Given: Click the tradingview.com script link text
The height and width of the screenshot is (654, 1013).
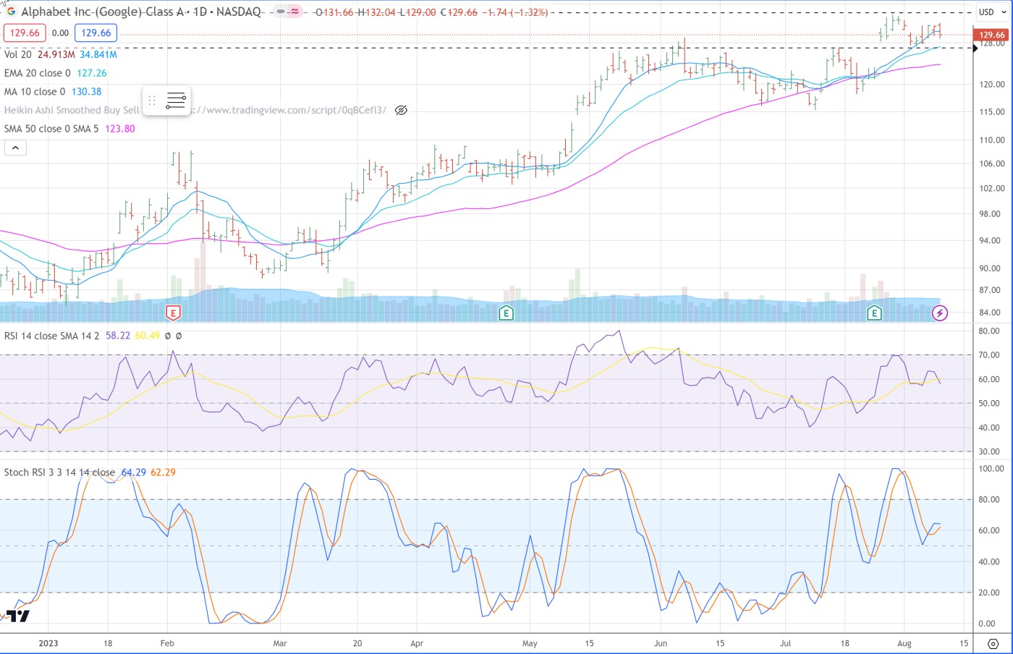Looking at the screenshot, I should click(289, 110).
